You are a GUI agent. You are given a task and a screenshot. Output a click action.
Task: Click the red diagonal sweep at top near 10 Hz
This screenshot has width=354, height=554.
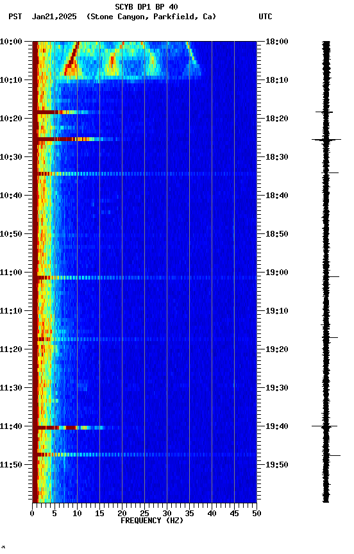(x=72, y=58)
